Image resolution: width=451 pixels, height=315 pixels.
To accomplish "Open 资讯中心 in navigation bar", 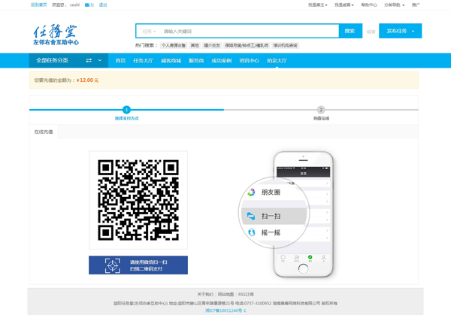I will [x=249, y=60].
